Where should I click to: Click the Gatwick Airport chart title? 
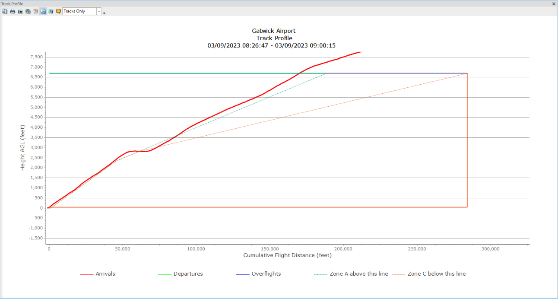coord(274,31)
